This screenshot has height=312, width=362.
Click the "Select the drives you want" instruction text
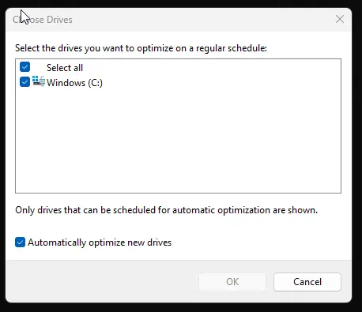[141, 48]
